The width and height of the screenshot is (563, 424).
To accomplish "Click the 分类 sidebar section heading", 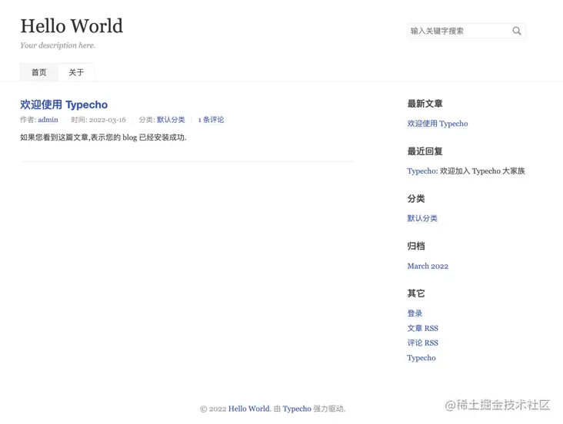I will (x=416, y=199).
